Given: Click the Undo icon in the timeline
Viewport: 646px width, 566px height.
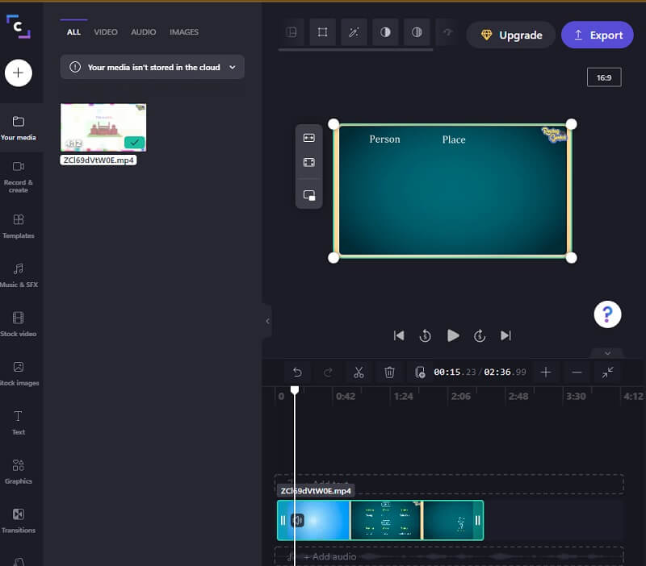Looking at the screenshot, I should pos(297,372).
